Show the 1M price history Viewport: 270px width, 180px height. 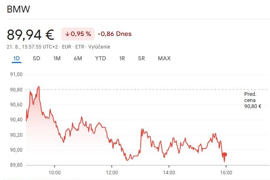(x=57, y=58)
